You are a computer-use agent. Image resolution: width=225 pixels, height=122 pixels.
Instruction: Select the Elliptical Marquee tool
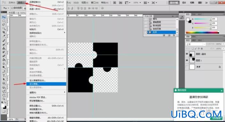pyautogui.click(x=4, y=21)
